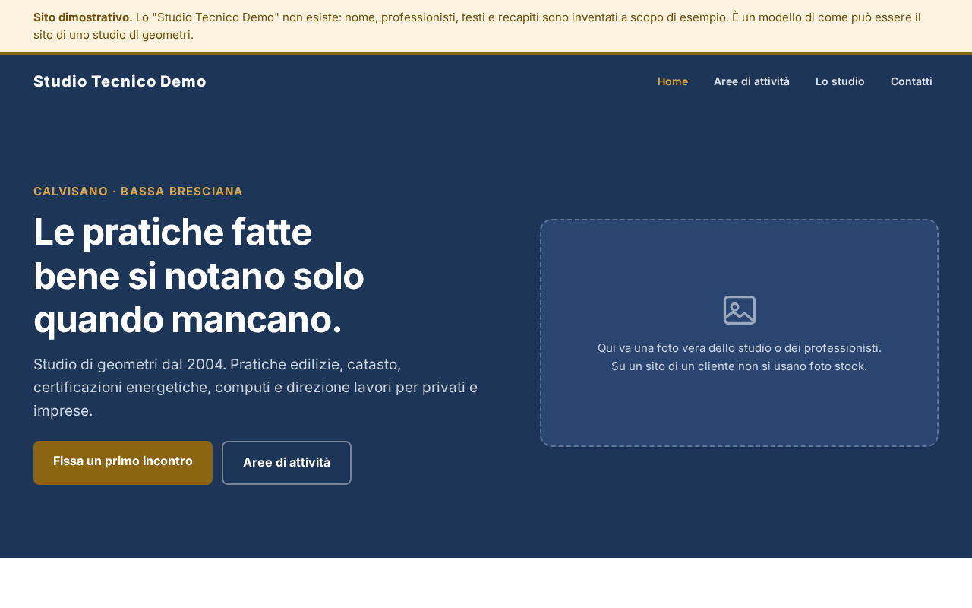
Task: Click the headline Le pratiche fatte bene
Action: tap(199, 275)
